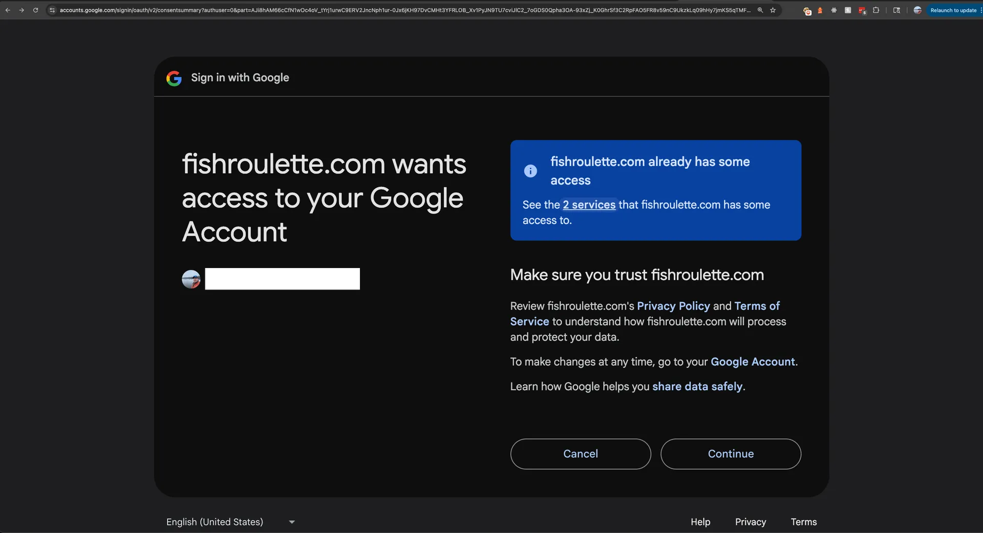This screenshot has width=983, height=533.
Task: Open the React Developer Tools extension icon
Action: coord(834,10)
